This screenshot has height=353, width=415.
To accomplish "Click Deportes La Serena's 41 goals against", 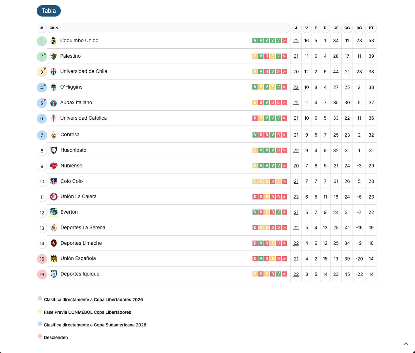I will [347, 228].
